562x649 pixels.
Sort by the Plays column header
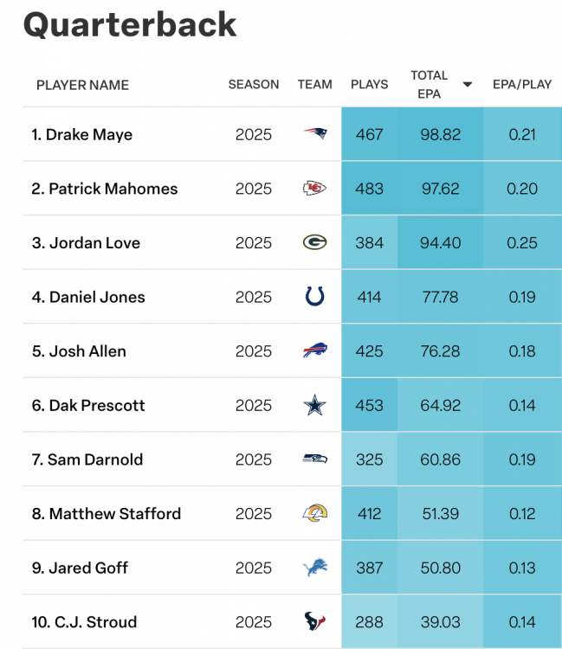click(369, 85)
